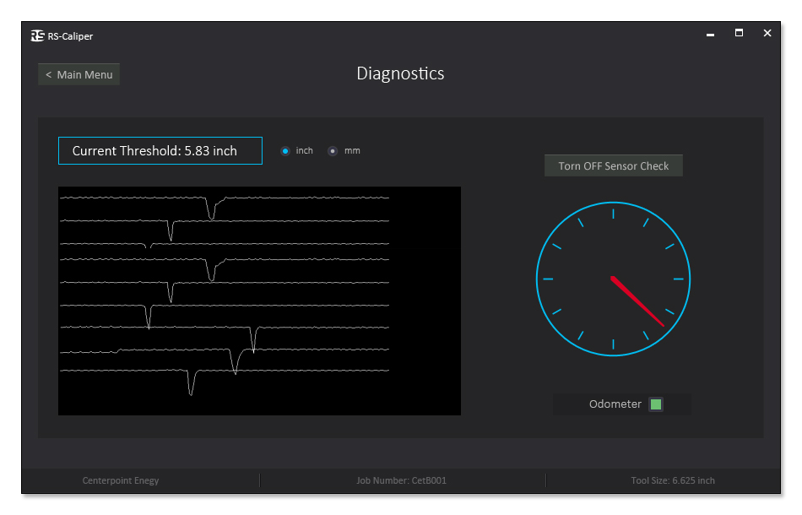The image size is (802, 515).
Task: Click the Diagnostics page heading
Action: pyautogui.click(x=400, y=73)
